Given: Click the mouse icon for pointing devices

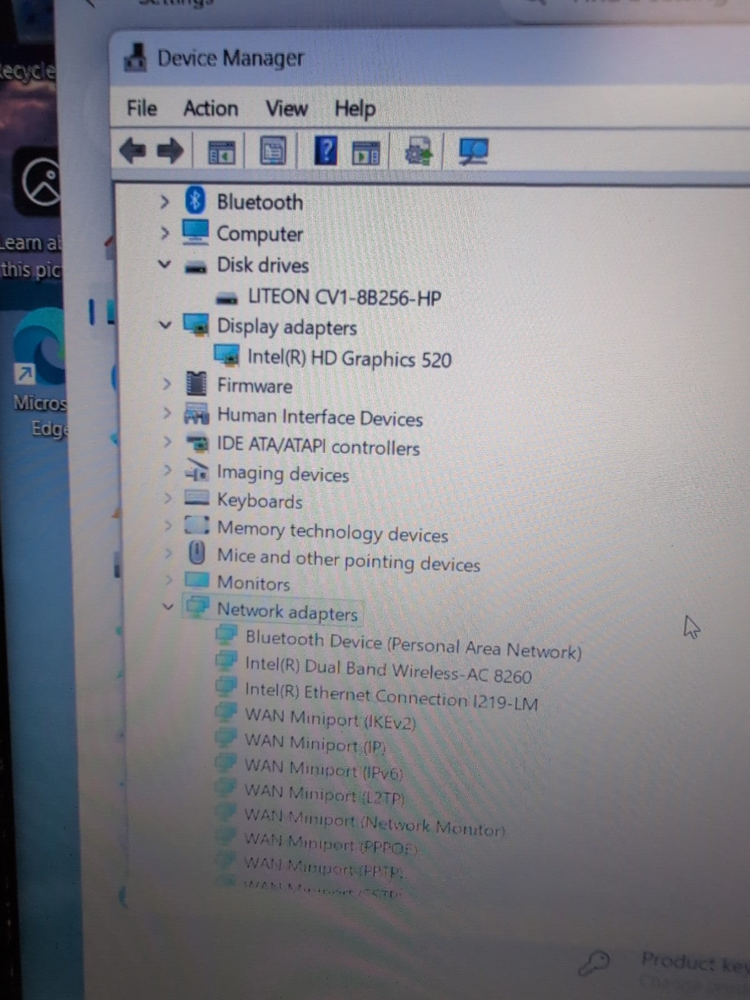Looking at the screenshot, I should coord(197,552).
